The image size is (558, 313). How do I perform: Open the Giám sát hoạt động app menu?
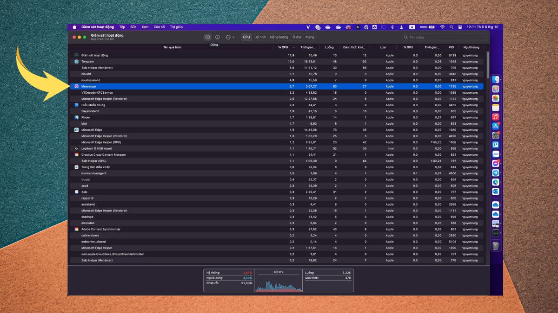tap(99, 27)
